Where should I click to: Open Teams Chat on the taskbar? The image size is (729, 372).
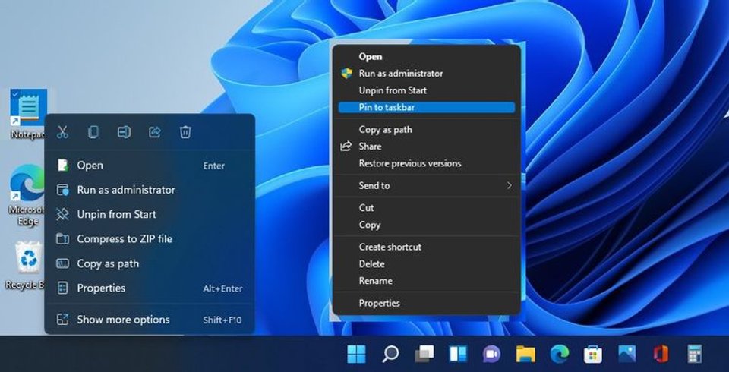[491, 355]
